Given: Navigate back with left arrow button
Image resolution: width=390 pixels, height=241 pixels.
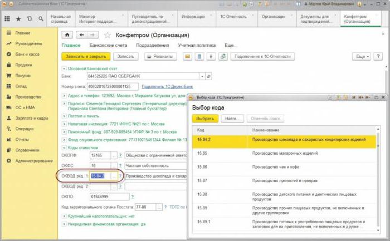Looking at the screenshot, I should coord(81,35).
